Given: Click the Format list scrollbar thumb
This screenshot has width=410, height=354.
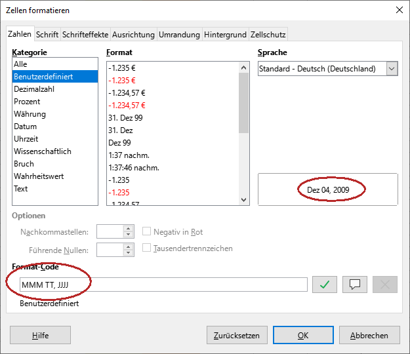Looking at the screenshot, I should click(x=243, y=103).
